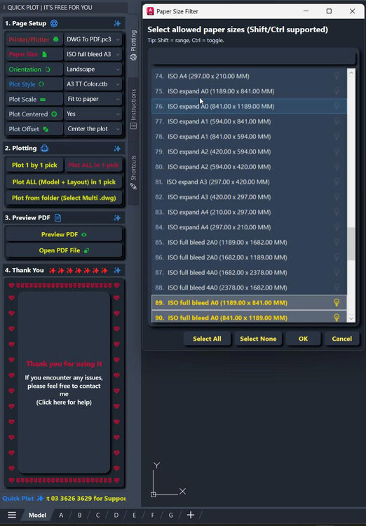Click the Plot 1 by 1 pick button
366x526 pixels.
point(34,165)
